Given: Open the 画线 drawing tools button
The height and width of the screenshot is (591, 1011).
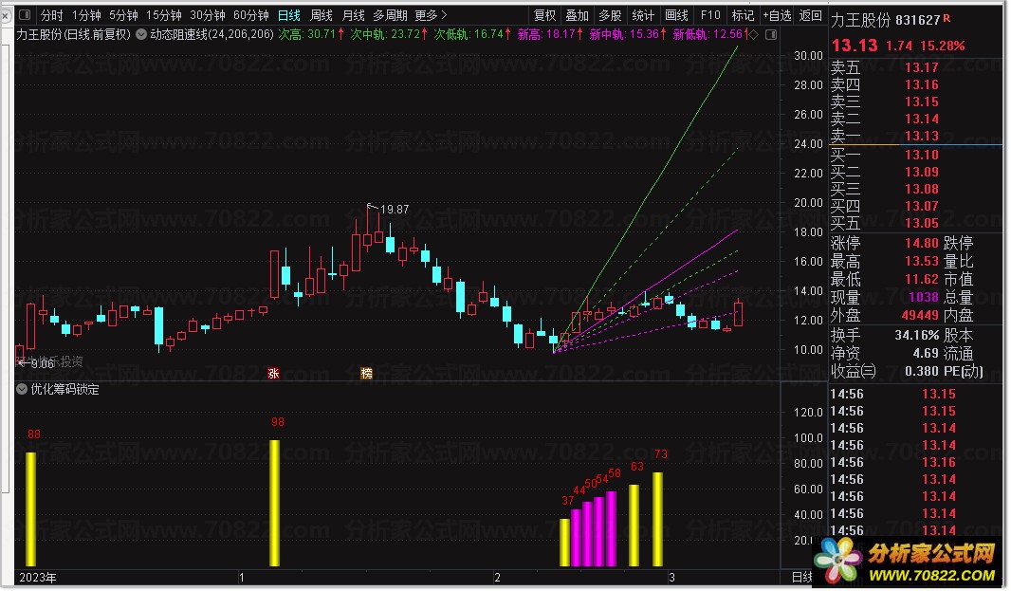Looking at the screenshot, I should click(676, 15).
